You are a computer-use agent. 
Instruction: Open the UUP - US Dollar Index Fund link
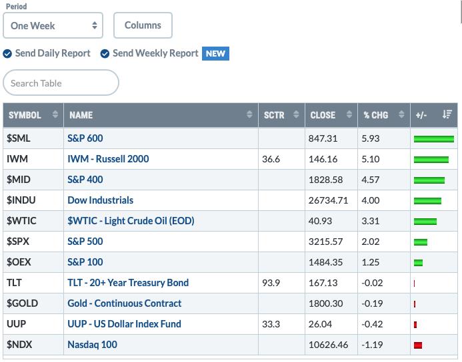[125, 324]
